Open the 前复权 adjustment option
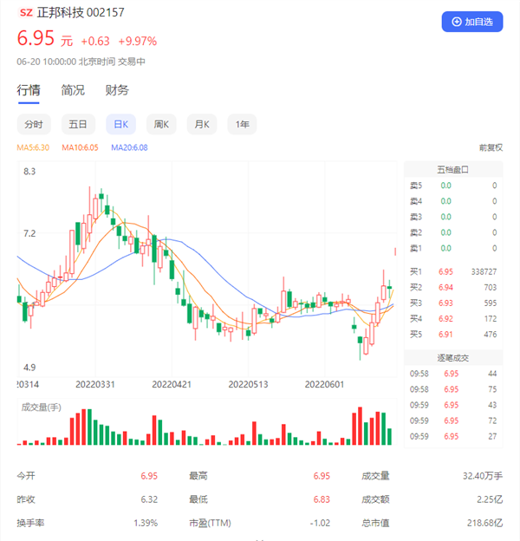 (491, 148)
